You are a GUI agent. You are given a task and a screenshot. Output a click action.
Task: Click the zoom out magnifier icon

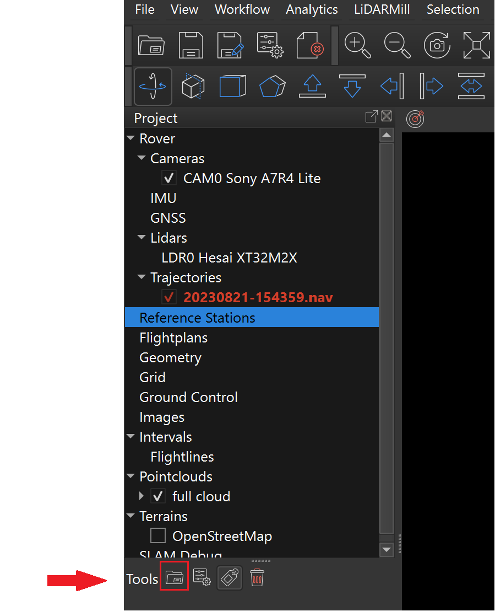click(x=397, y=45)
